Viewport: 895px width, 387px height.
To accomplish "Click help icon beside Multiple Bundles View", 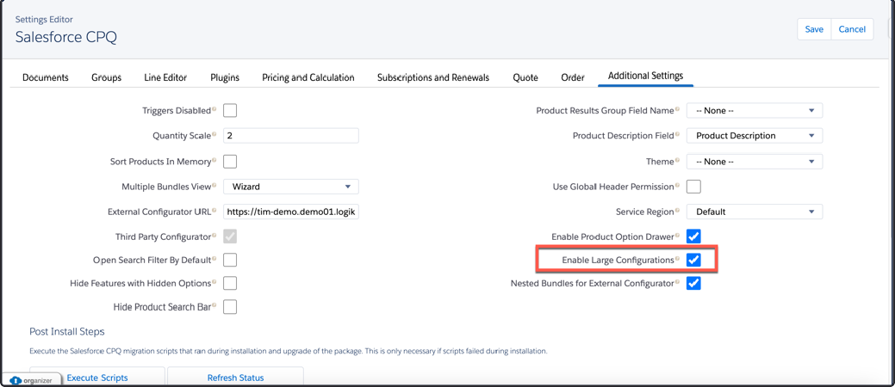I will 214,185.
